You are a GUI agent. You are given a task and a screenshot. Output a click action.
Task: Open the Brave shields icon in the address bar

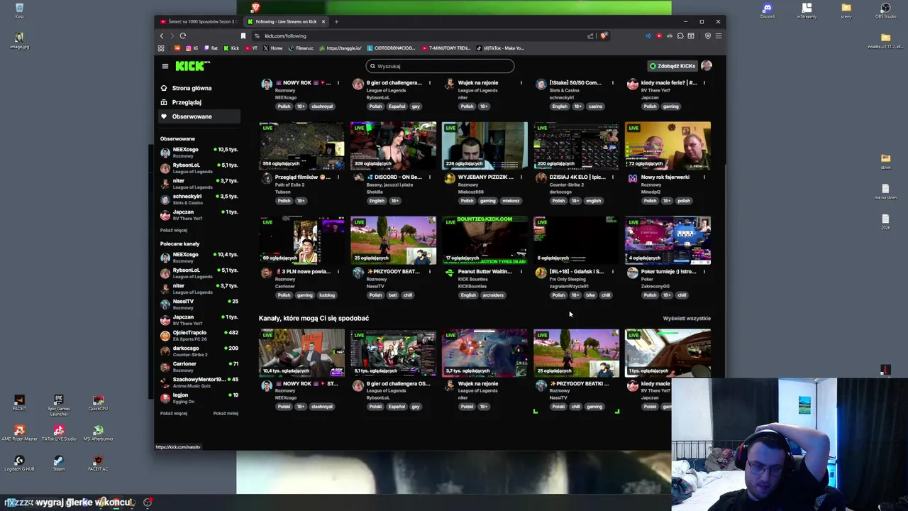click(604, 35)
